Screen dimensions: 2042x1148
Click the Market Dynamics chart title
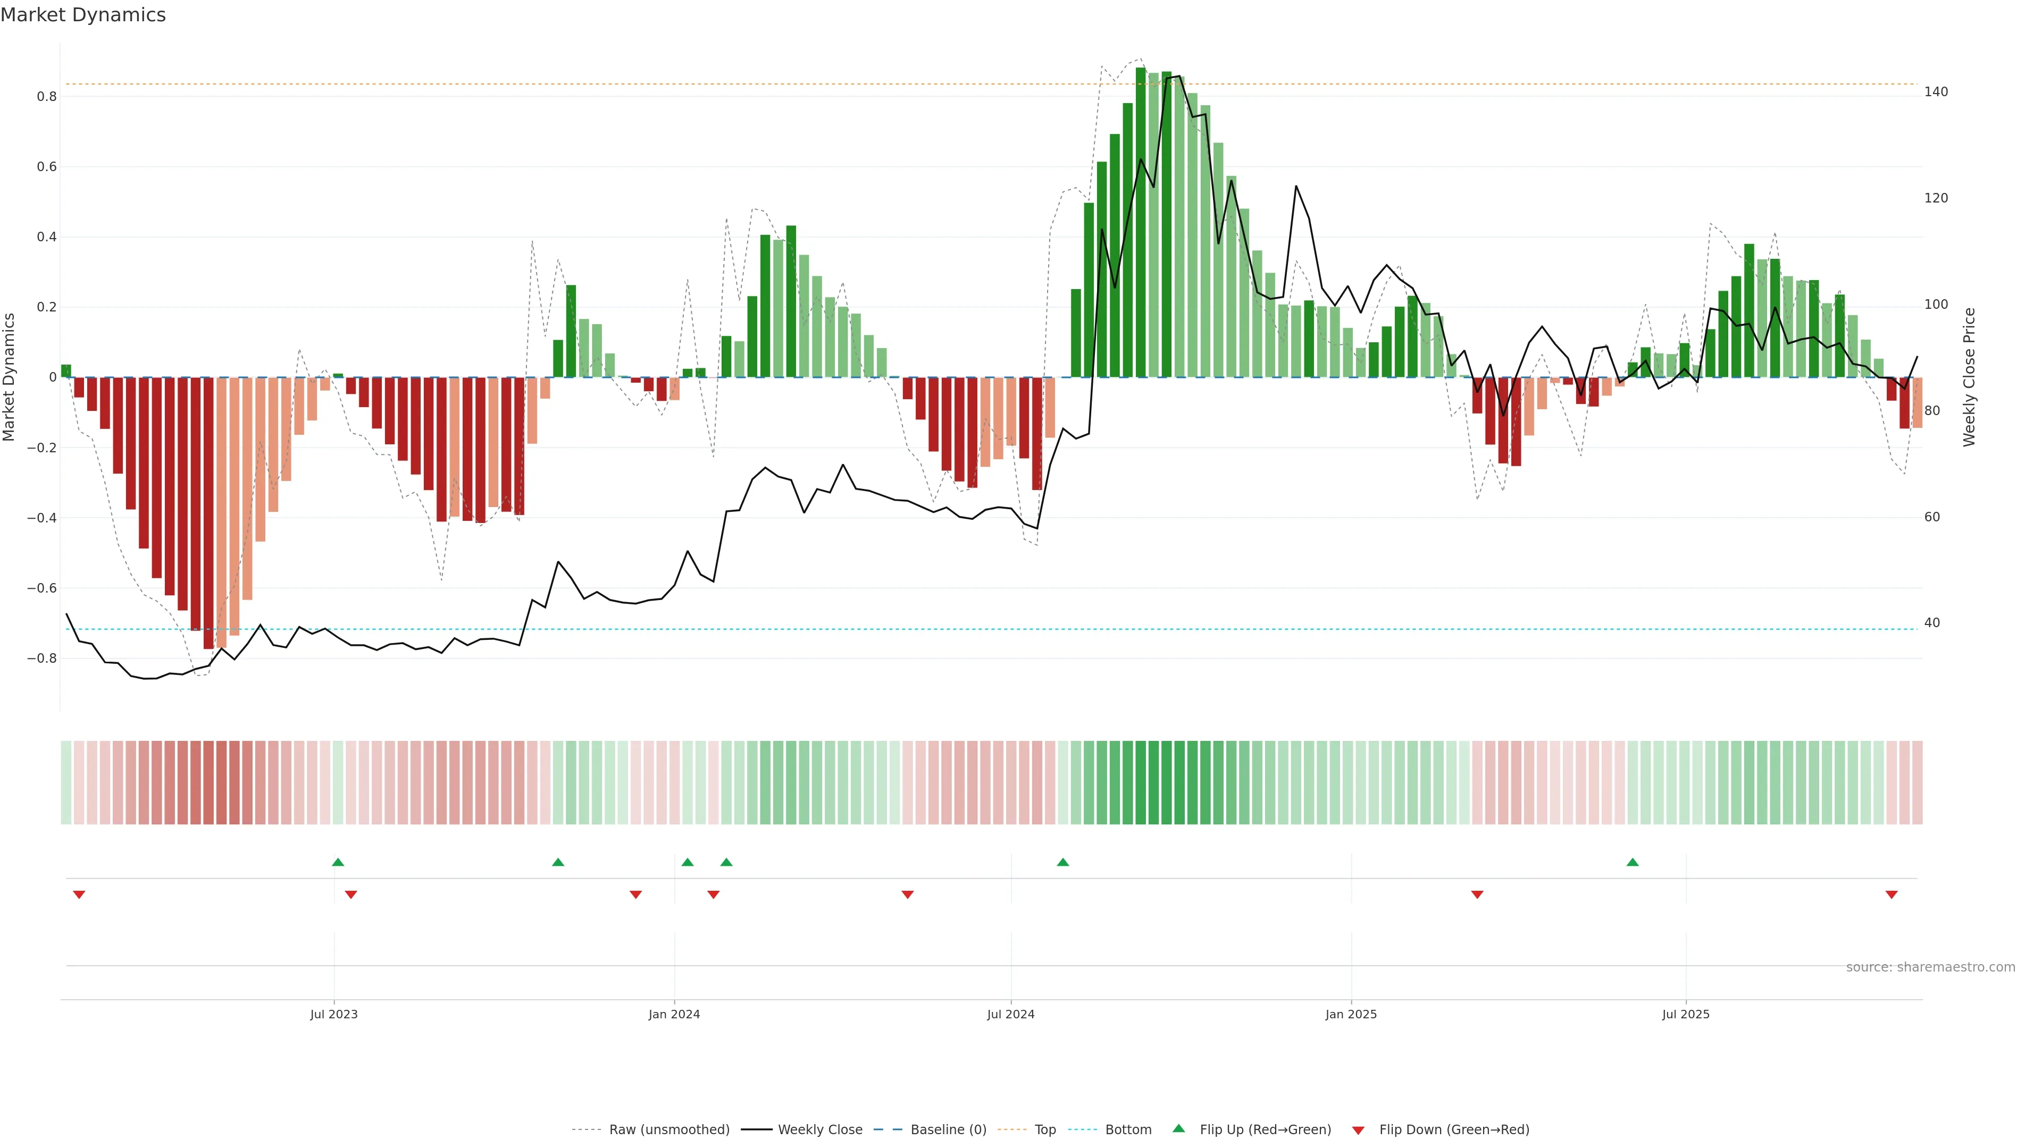point(83,15)
